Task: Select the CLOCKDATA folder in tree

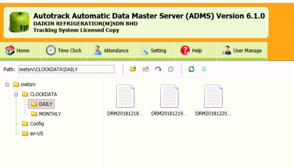Action: tap(40, 94)
